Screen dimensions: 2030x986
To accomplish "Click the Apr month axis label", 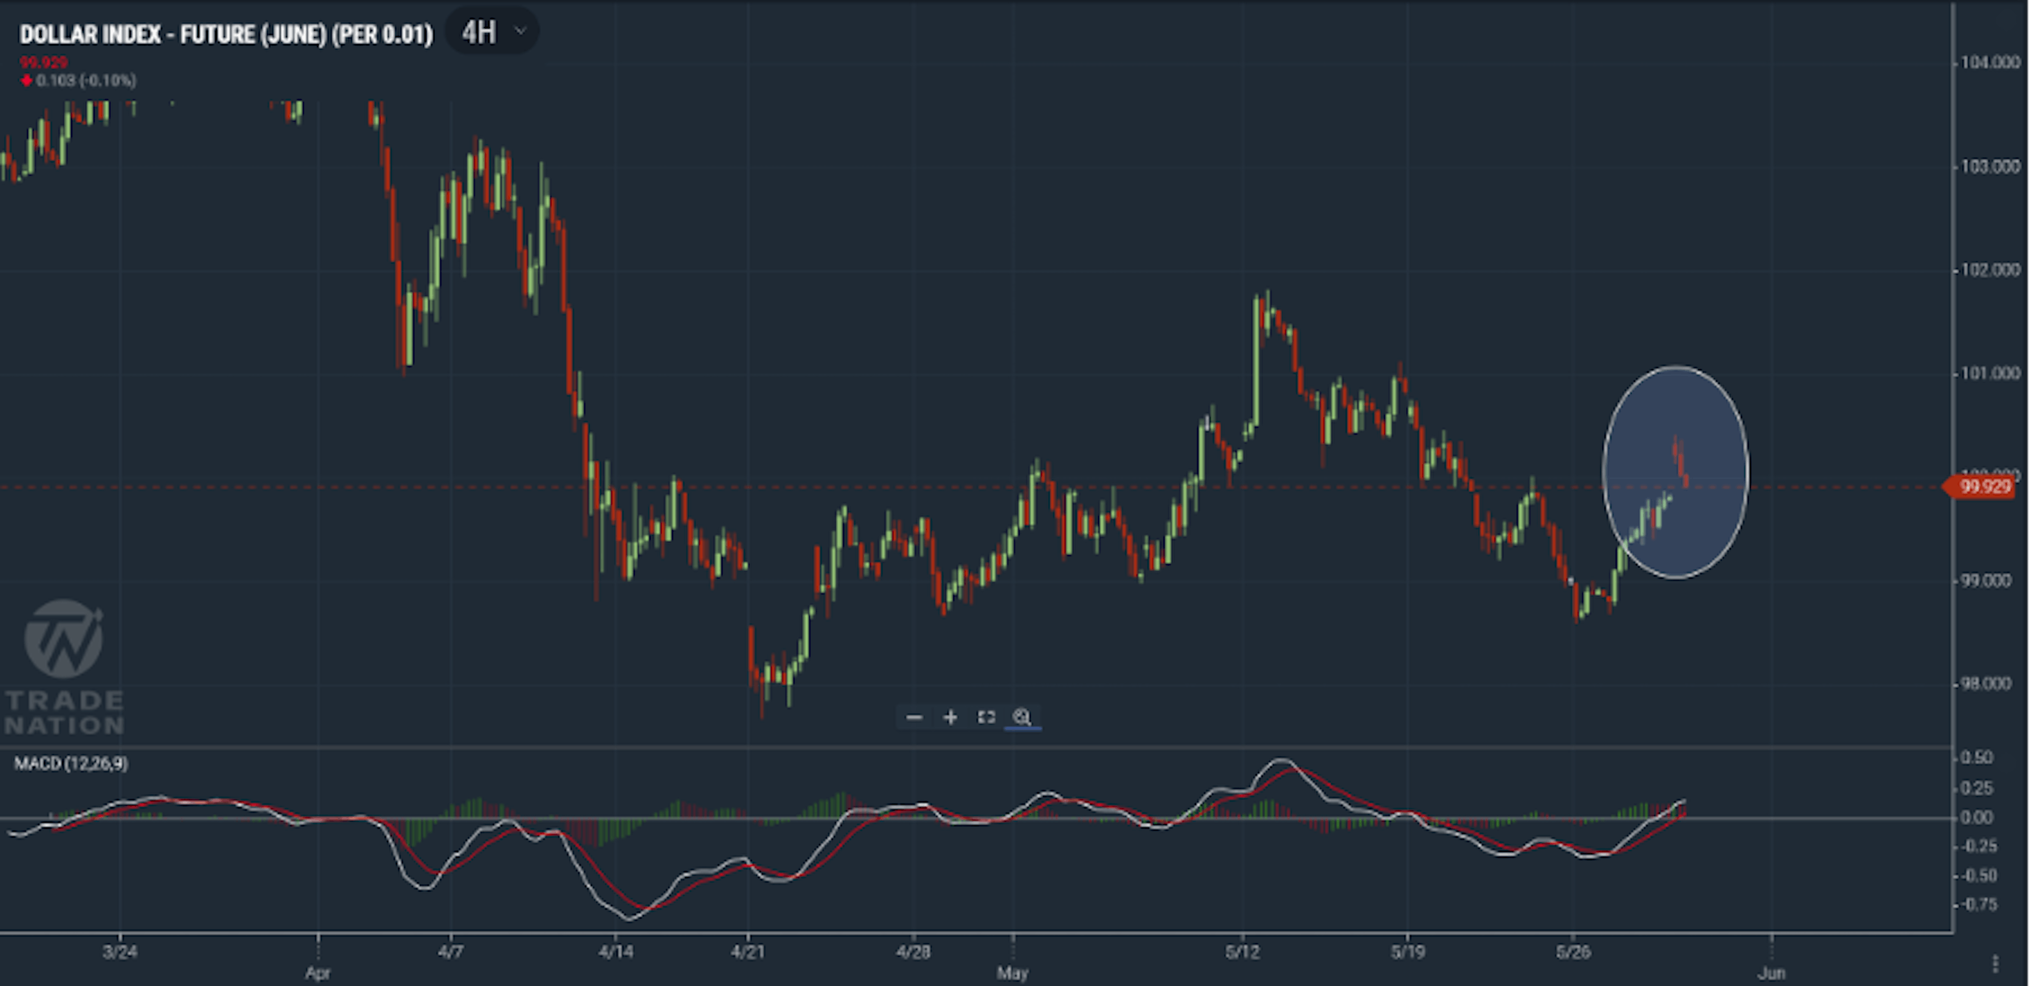I will point(318,973).
